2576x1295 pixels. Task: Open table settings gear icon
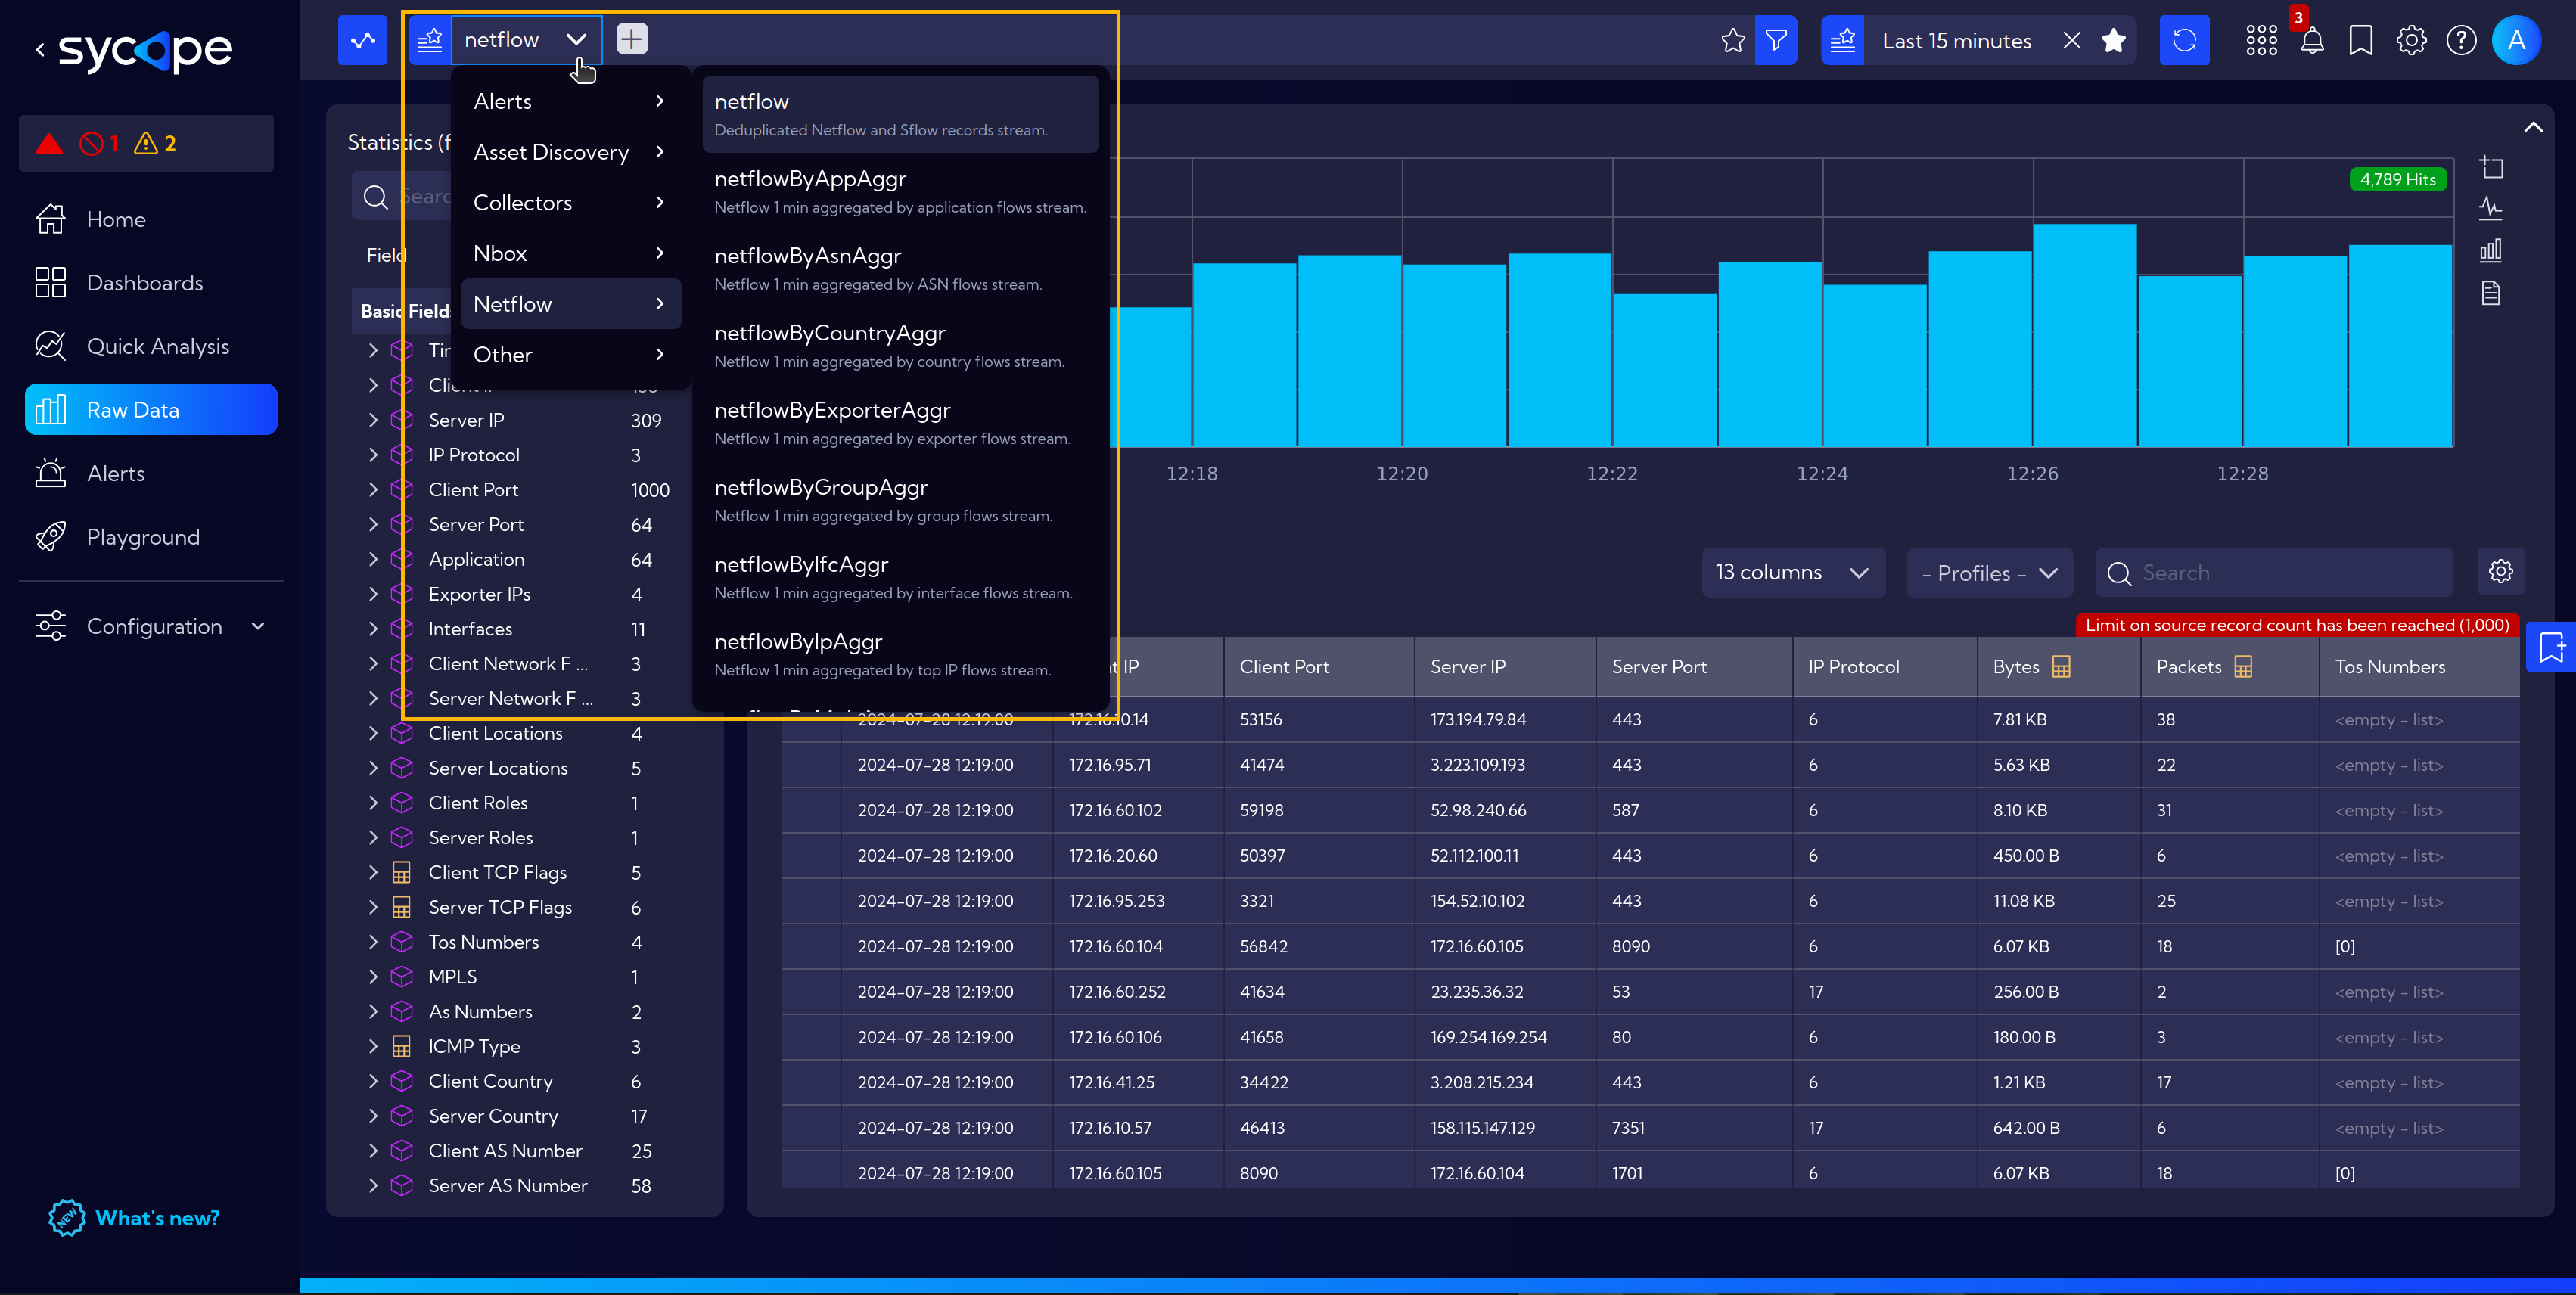tap(2501, 571)
